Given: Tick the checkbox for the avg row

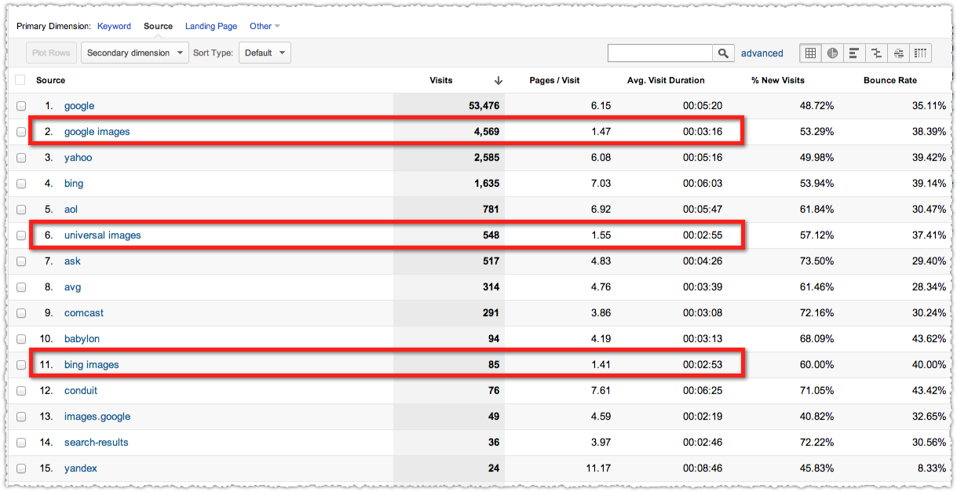Looking at the screenshot, I should tap(21, 287).
